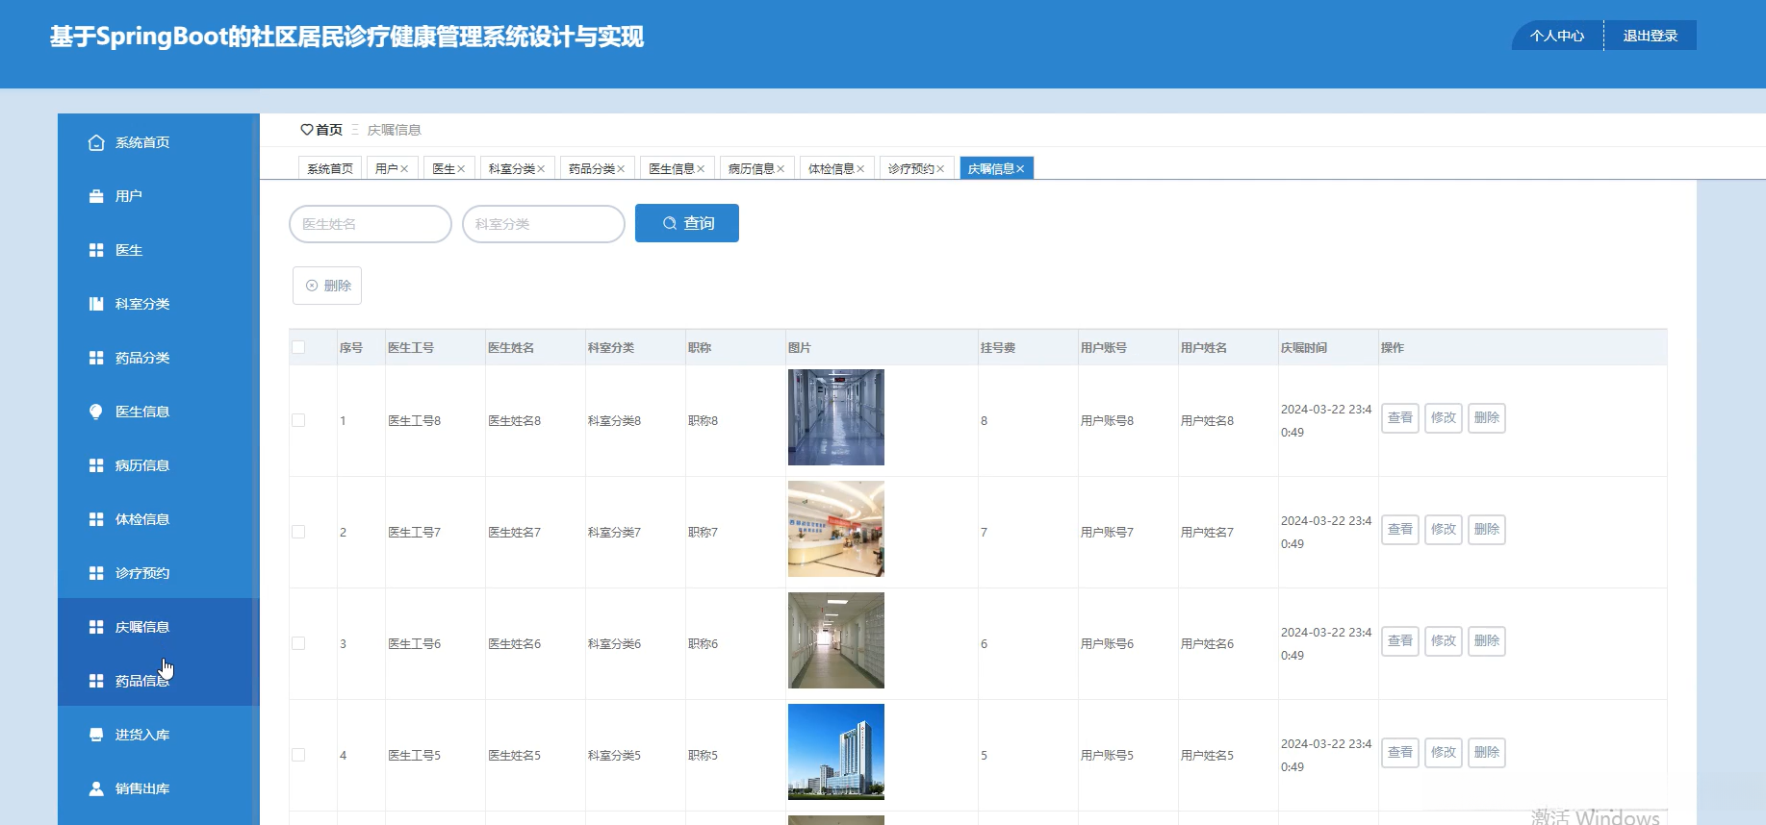Close the 科室分类 tab with its X

coord(541,169)
